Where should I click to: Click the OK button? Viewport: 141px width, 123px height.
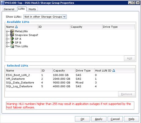click(83, 119)
